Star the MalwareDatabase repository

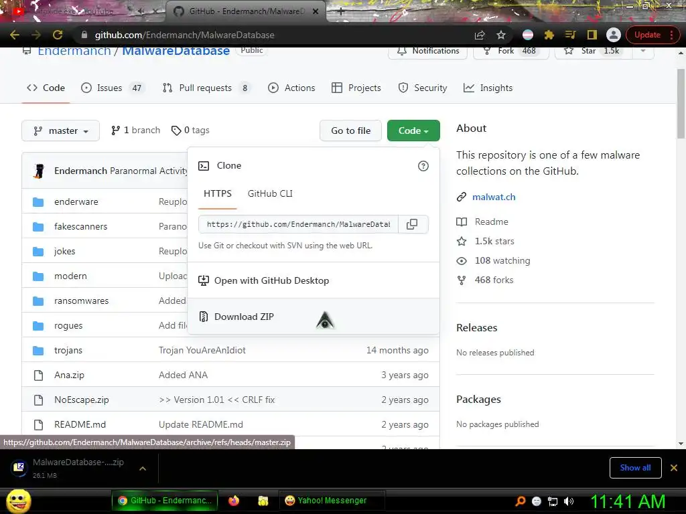[594, 51]
